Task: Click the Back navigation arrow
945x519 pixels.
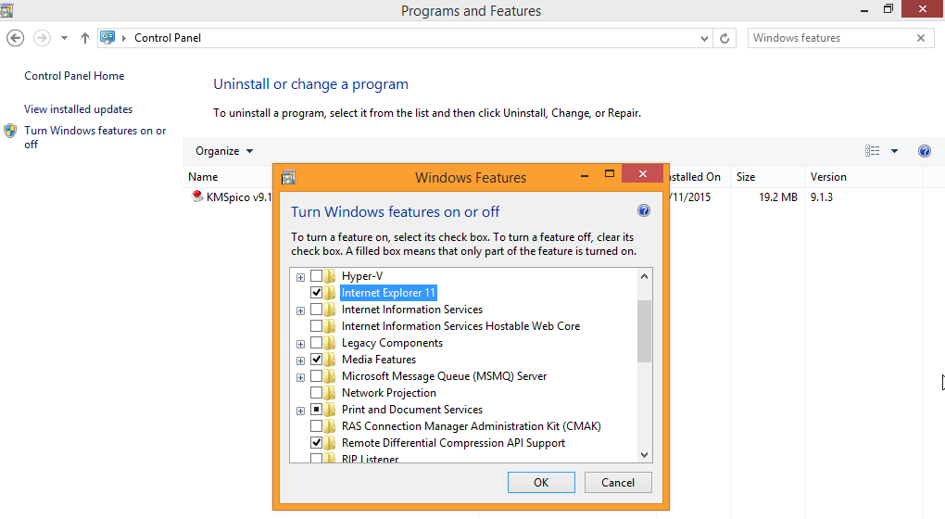Action: pyautogui.click(x=16, y=38)
